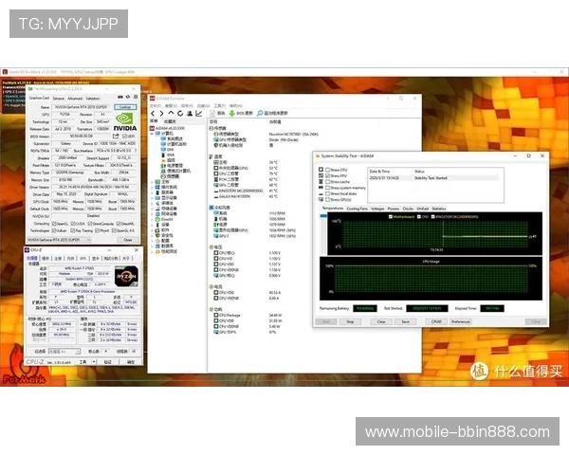Click the AIDA64 refresh icon
Screen dimensions: 569x455
tap(180, 113)
